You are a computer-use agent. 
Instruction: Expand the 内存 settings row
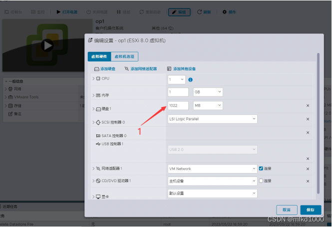click(x=93, y=95)
